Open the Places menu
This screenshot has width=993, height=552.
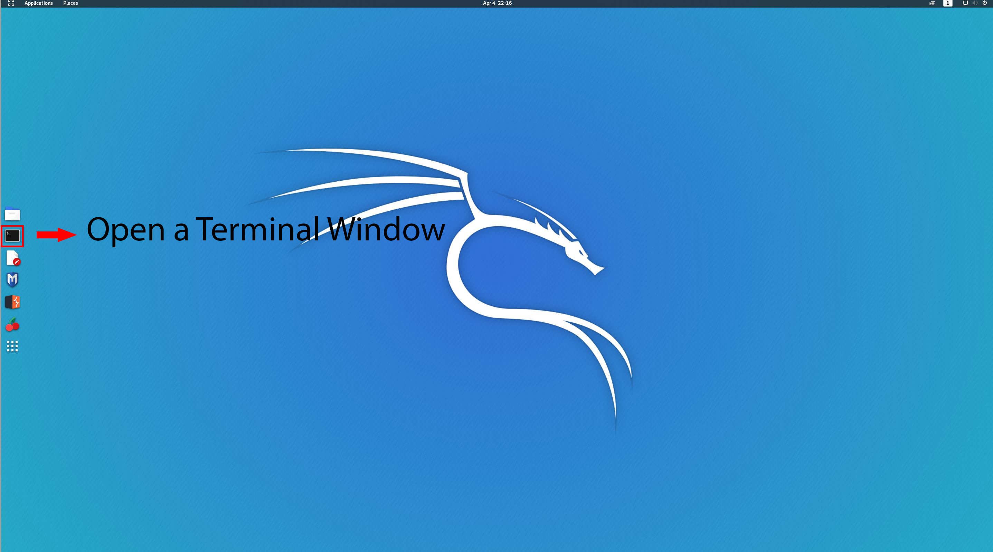70,3
